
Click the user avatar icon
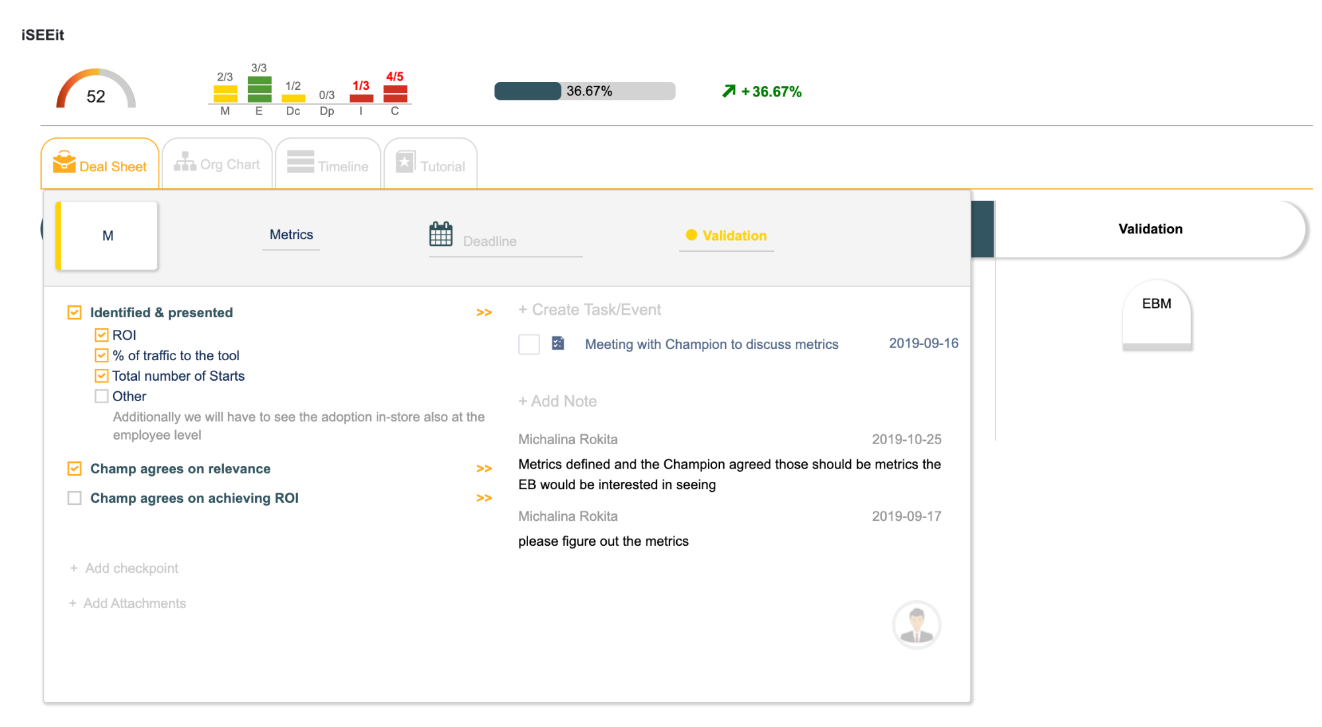[x=916, y=625]
